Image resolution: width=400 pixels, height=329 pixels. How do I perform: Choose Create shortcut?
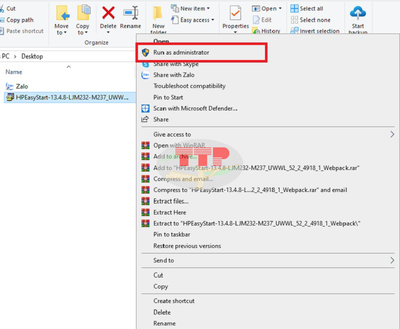pyautogui.click(x=173, y=301)
